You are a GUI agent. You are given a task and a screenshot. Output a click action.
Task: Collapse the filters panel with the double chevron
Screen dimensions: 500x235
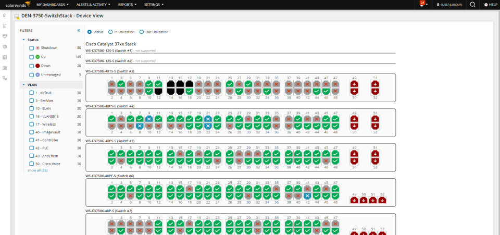click(x=79, y=31)
